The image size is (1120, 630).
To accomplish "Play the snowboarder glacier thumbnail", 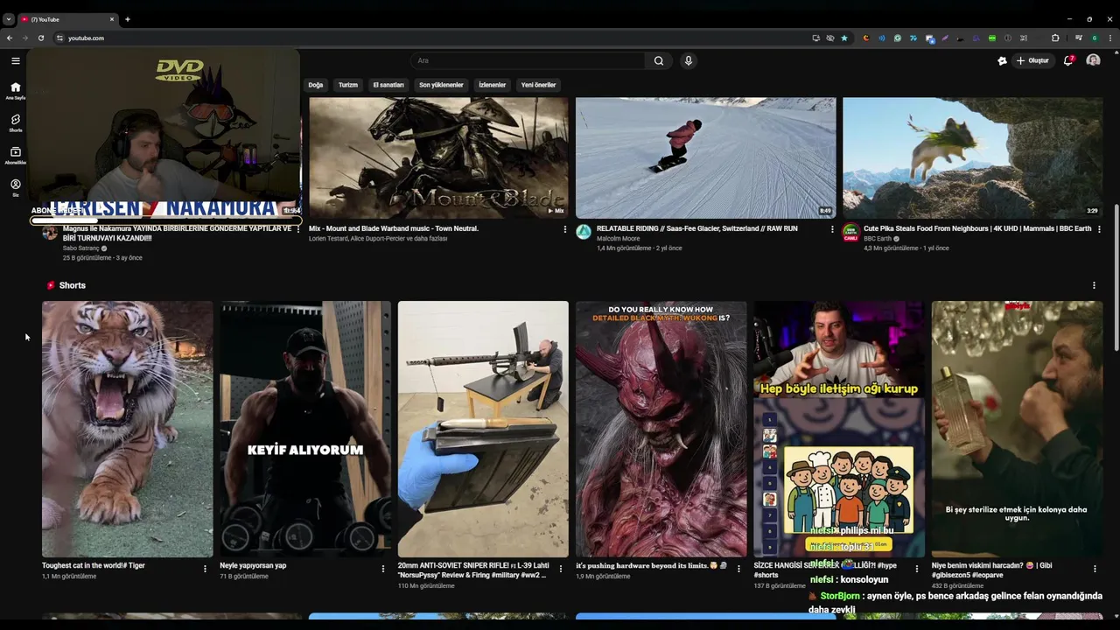I will tap(706, 157).
